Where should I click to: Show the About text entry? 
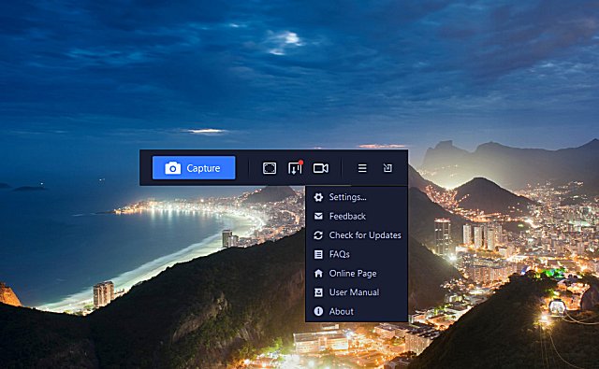click(x=341, y=311)
